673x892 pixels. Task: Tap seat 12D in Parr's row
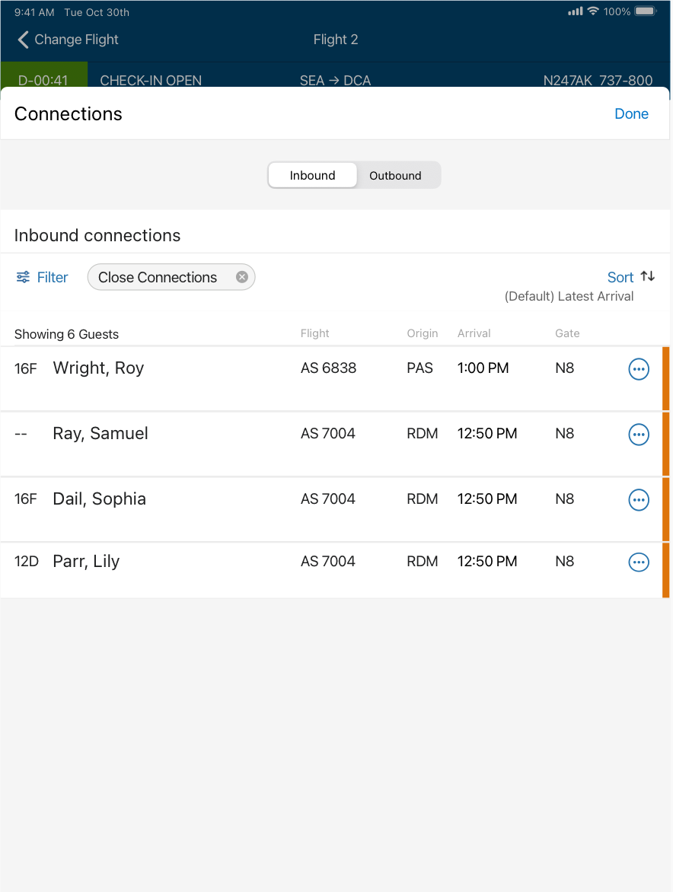[x=26, y=562]
